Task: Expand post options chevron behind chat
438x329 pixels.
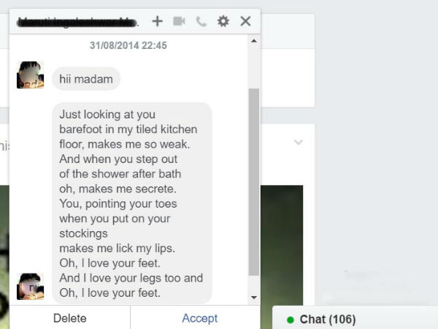Action: pos(299,143)
